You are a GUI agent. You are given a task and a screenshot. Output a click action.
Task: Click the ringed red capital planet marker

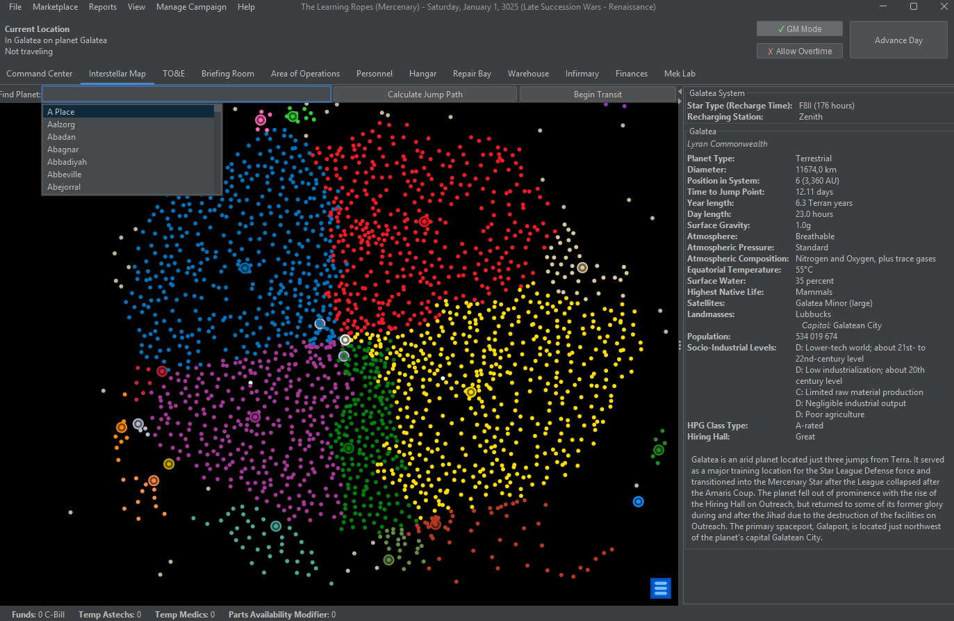(x=425, y=221)
